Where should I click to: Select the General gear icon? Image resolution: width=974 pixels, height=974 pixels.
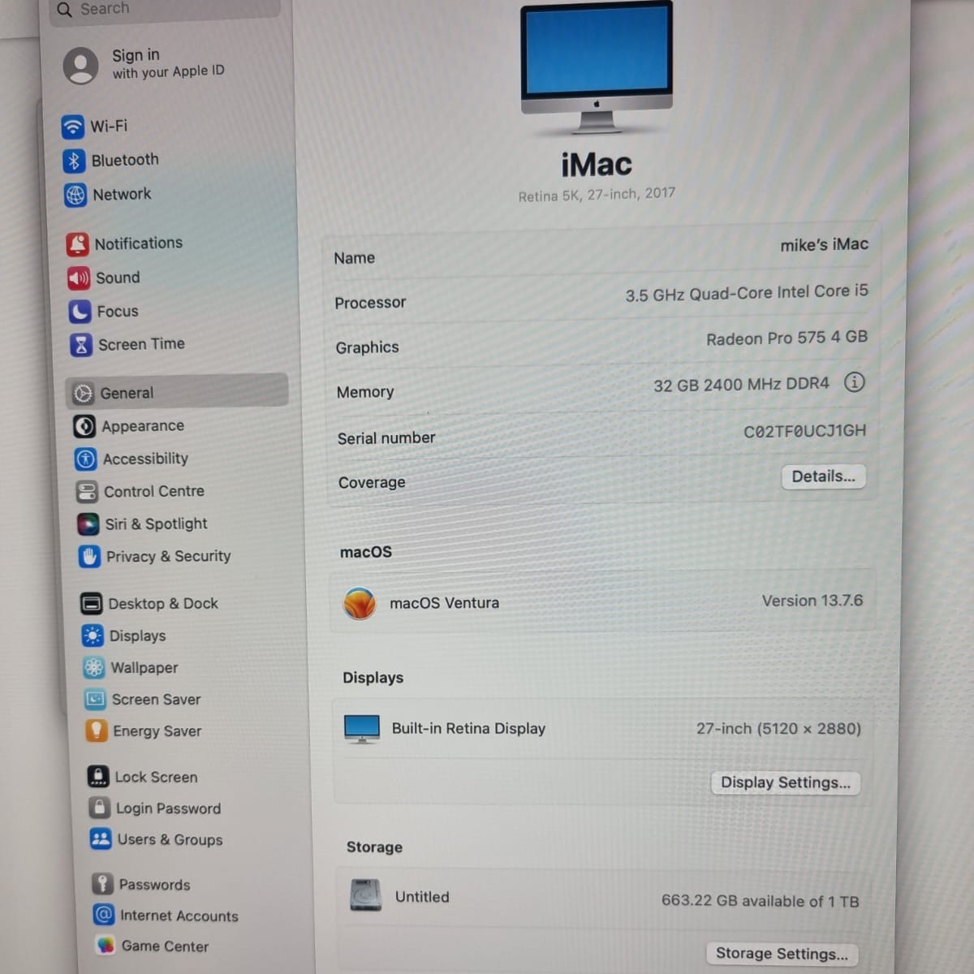click(83, 394)
